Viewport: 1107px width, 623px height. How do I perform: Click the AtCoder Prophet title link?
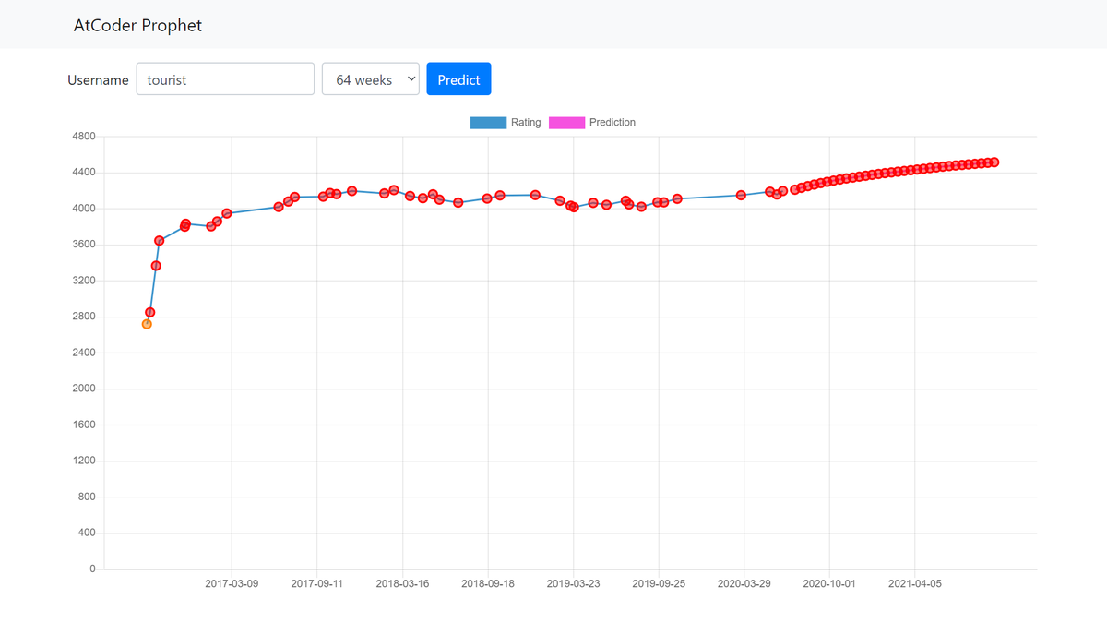point(137,25)
